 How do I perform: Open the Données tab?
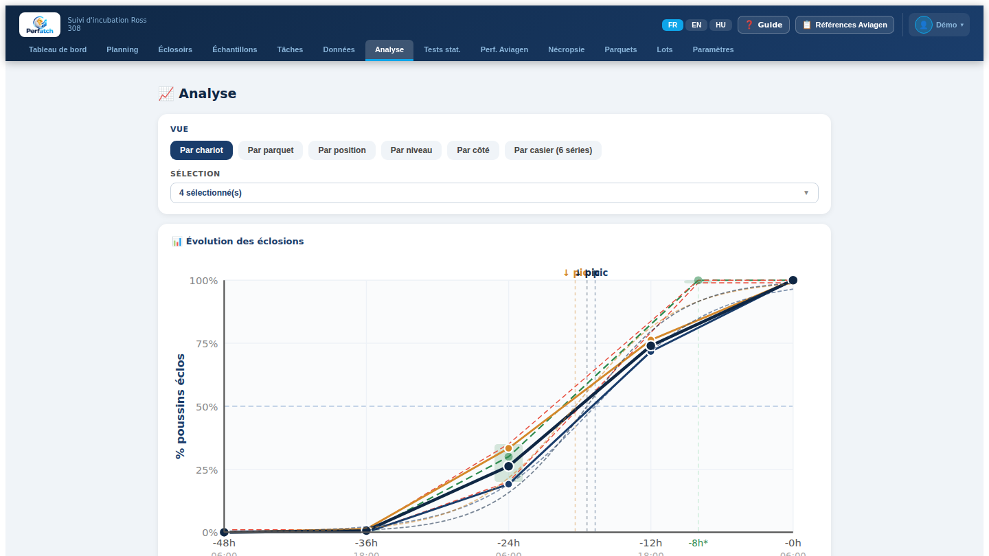point(339,49)
